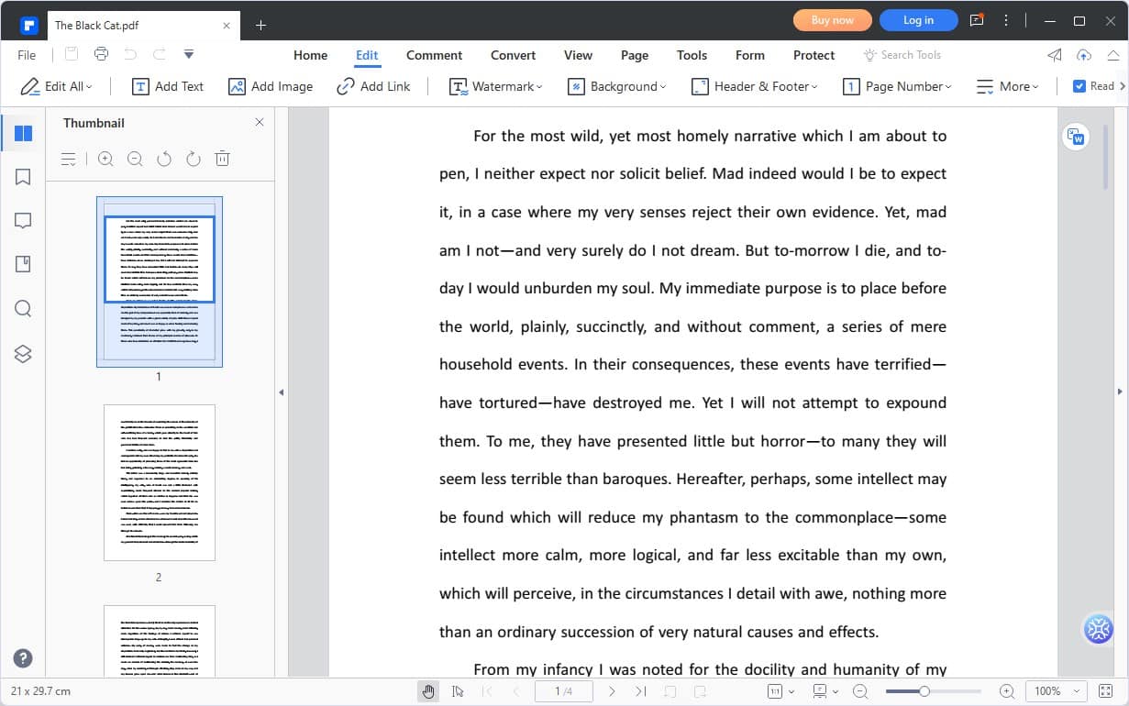Viewport: 1129px width, 706px height.
Task: Open the Layers panel icon in the sidebar
Action: (x=23, y=354)
